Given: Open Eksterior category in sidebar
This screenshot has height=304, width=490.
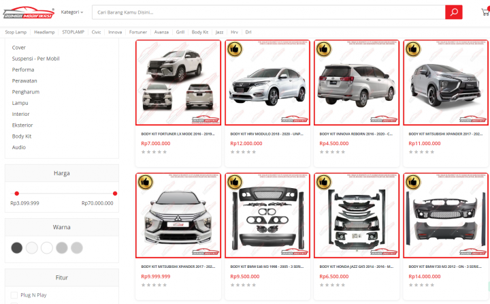Looking at the screenshot, I should tap(22, 125).
